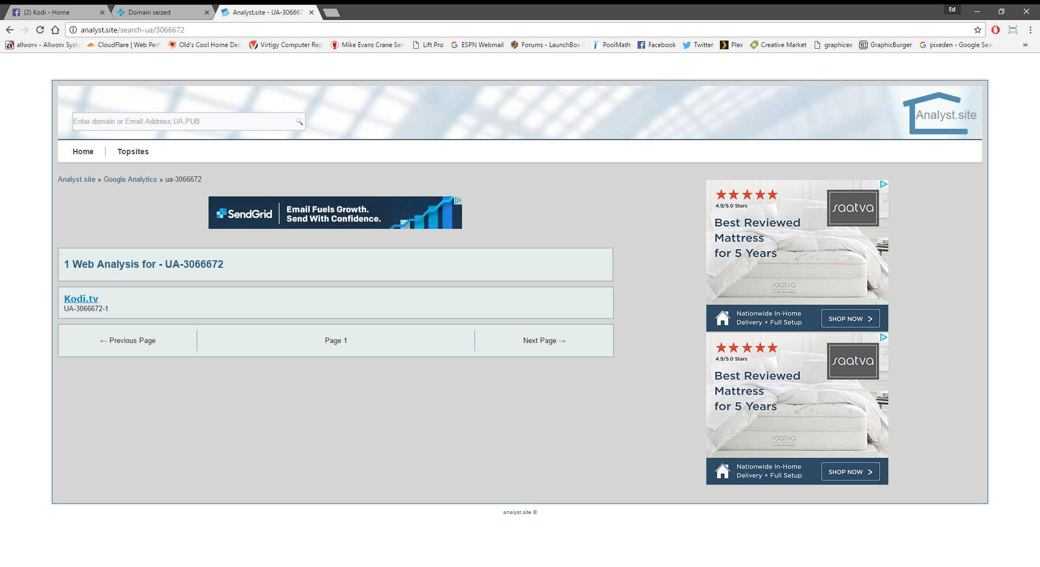Click the search magnifier icon in the site header
Viewport: 1040px width, 567px height.
(299, 122)
